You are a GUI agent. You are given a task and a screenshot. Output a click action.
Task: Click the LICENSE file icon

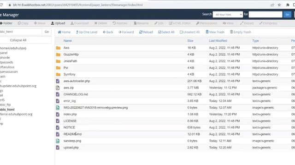pyautogui.click(x=58, y=121)
